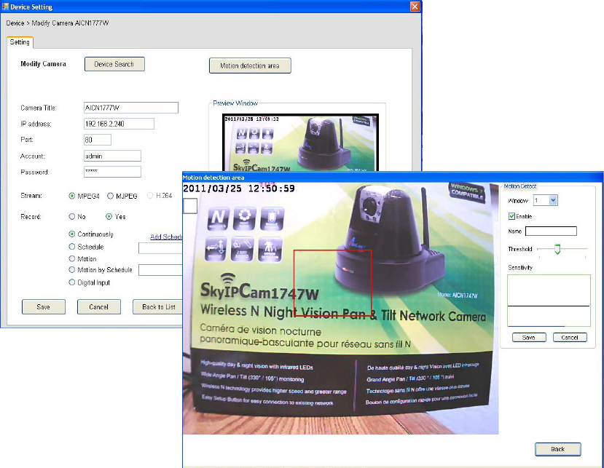Choose Digital Input recording mode
Viewport: 604px width, 468px height.
72,282
